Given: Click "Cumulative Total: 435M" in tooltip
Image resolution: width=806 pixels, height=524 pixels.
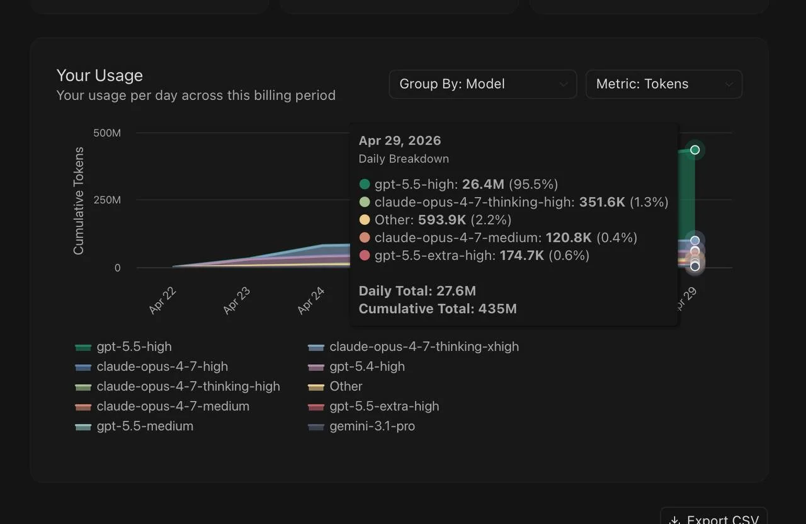Looking at the screenshot, I should point(438,309).
